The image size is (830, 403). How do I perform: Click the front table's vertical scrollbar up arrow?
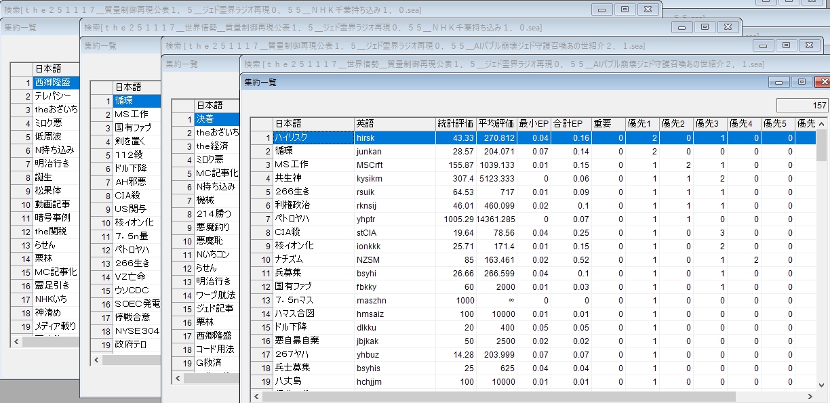pyautogui.click(x=821, y=124)
